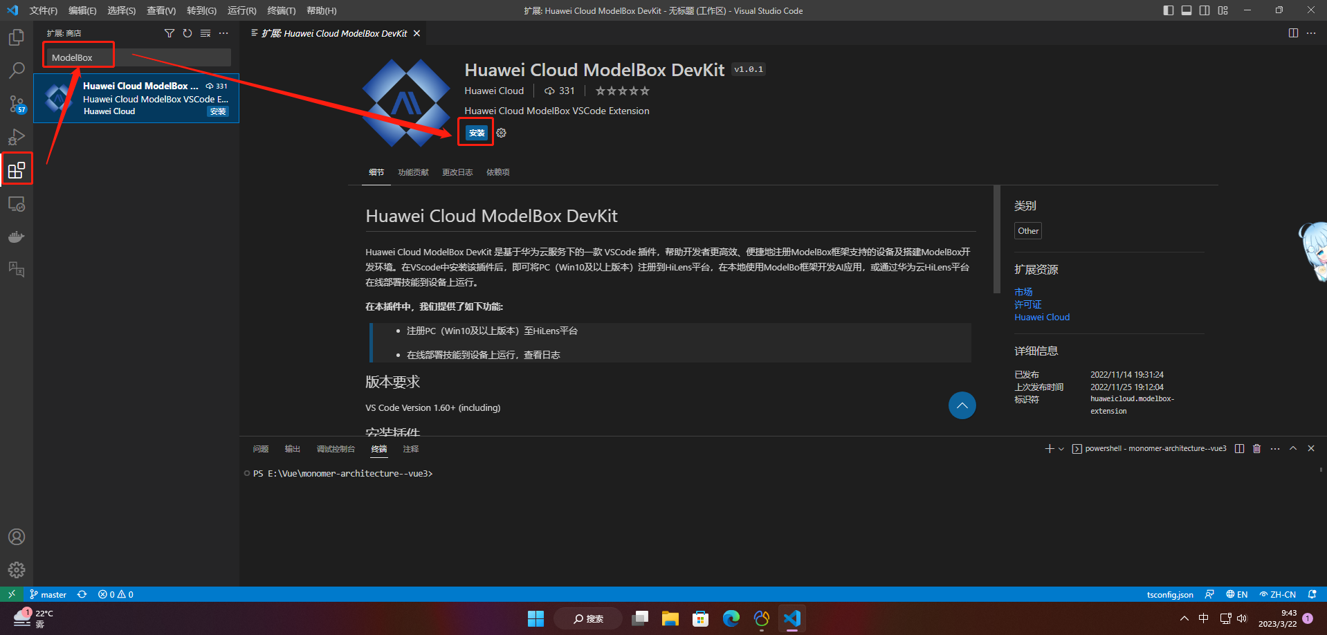The height and width of the screenshot is (635, 1327).
Task: Switch to 更改日志 tab
Action: 457,172
